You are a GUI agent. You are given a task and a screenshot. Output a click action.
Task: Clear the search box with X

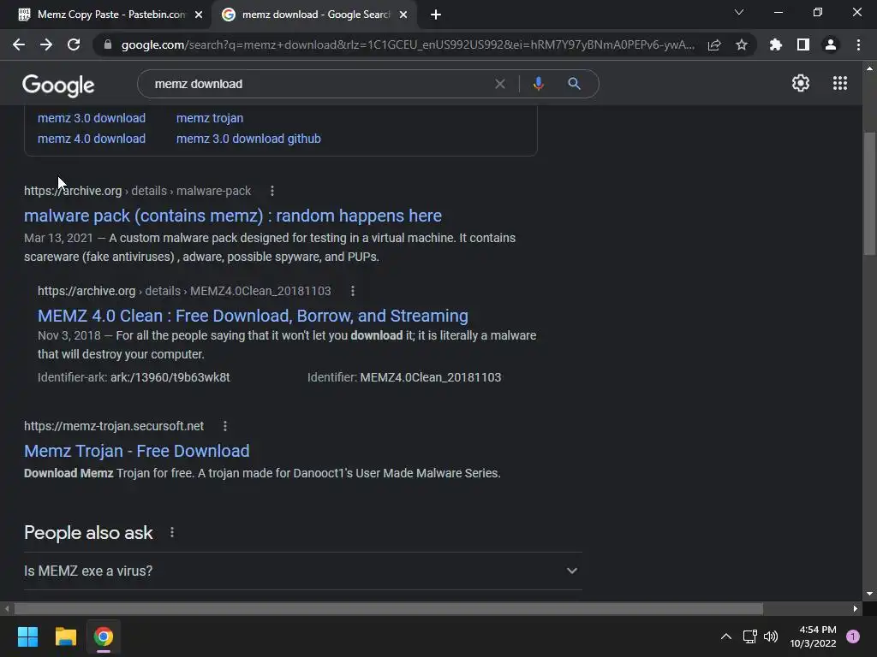(500, 84)
